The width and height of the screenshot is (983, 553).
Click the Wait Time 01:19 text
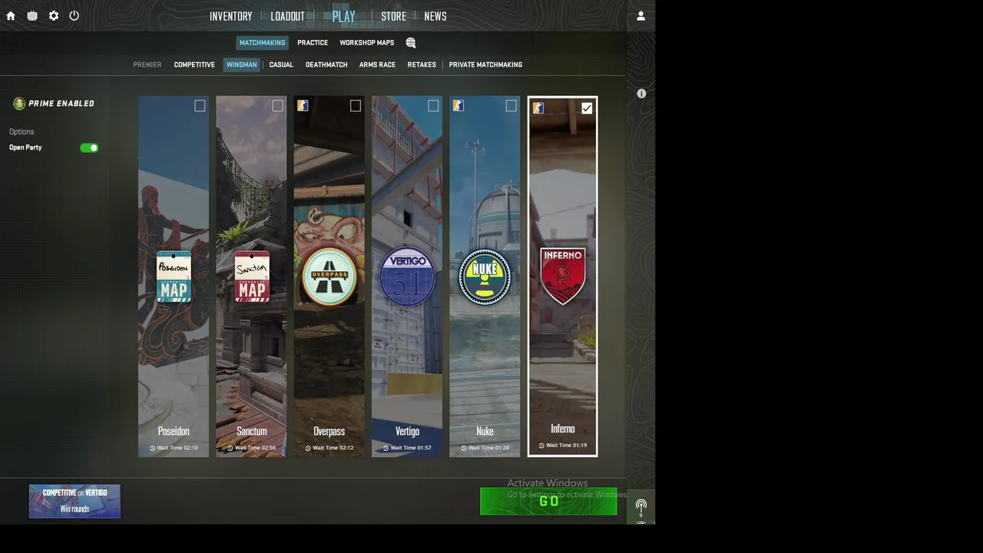pyautogui.click(x=566, y=445)
